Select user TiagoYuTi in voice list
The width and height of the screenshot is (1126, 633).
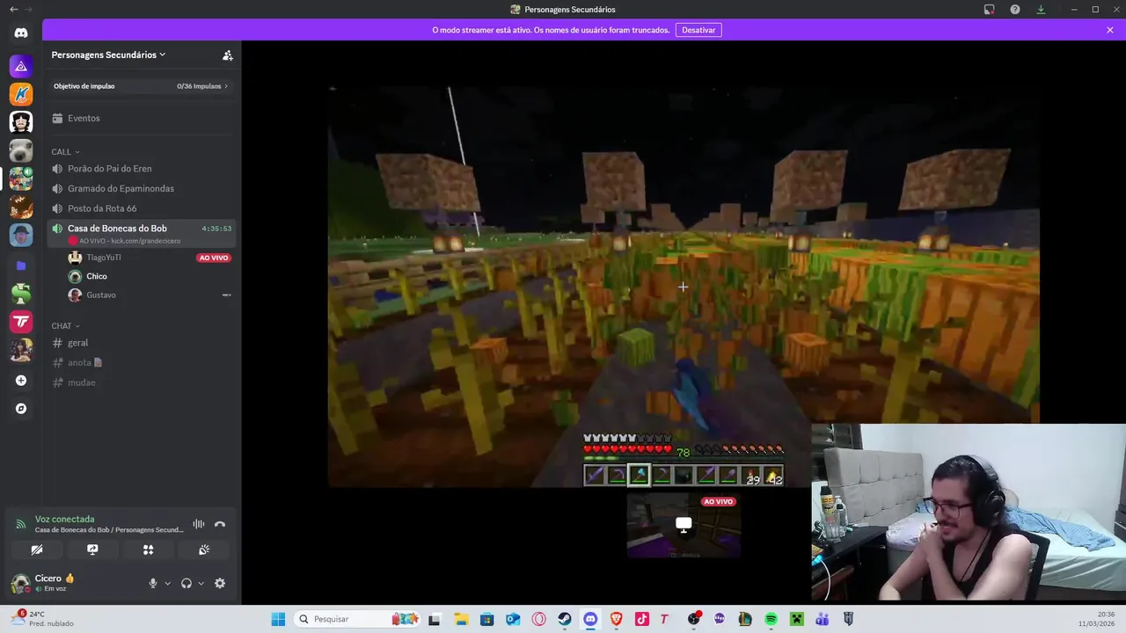tap(104, 258)
